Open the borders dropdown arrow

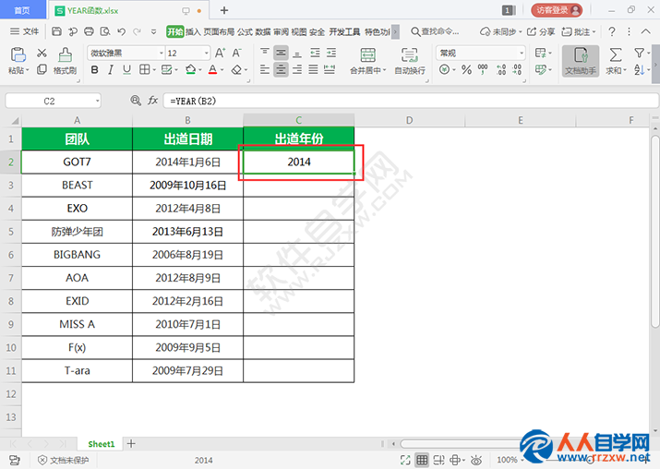(x=154, y=70)
